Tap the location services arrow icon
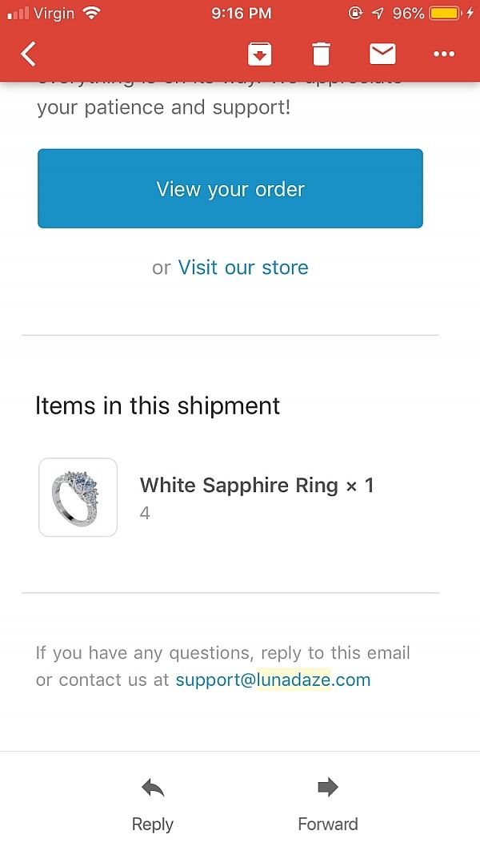 point(378,14)
